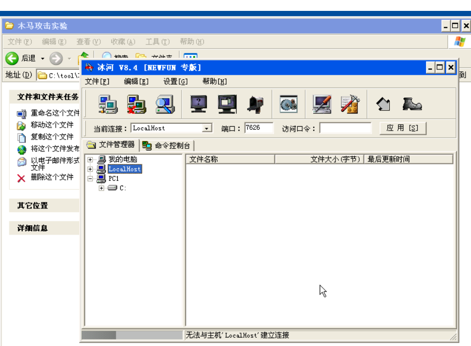Collapse the 文件和文件夹任务 panel header
This screenshot has width=471, height=346.
(x=45, y=97)
